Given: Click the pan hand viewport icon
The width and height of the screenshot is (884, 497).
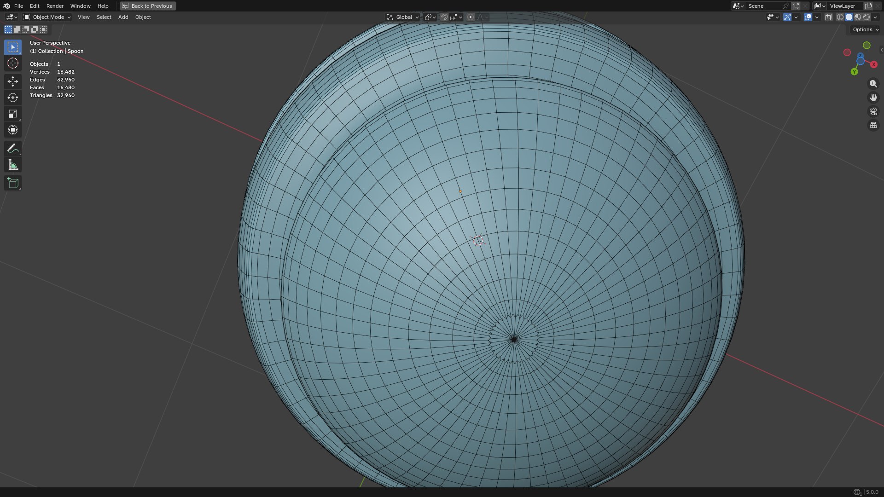Looking at the screenshot, I should [873, 98].
